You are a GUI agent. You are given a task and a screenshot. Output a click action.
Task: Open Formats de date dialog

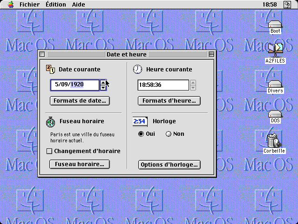pos(80,101)
